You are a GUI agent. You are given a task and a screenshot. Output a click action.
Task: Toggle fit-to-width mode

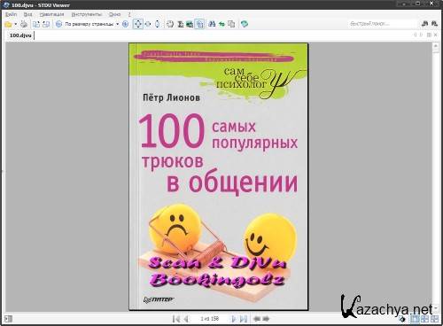click(x=148, y=24)
